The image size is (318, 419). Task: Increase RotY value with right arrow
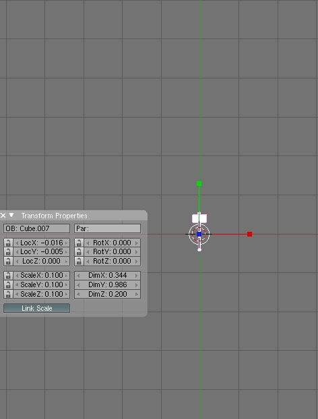(x=137, y=251)
